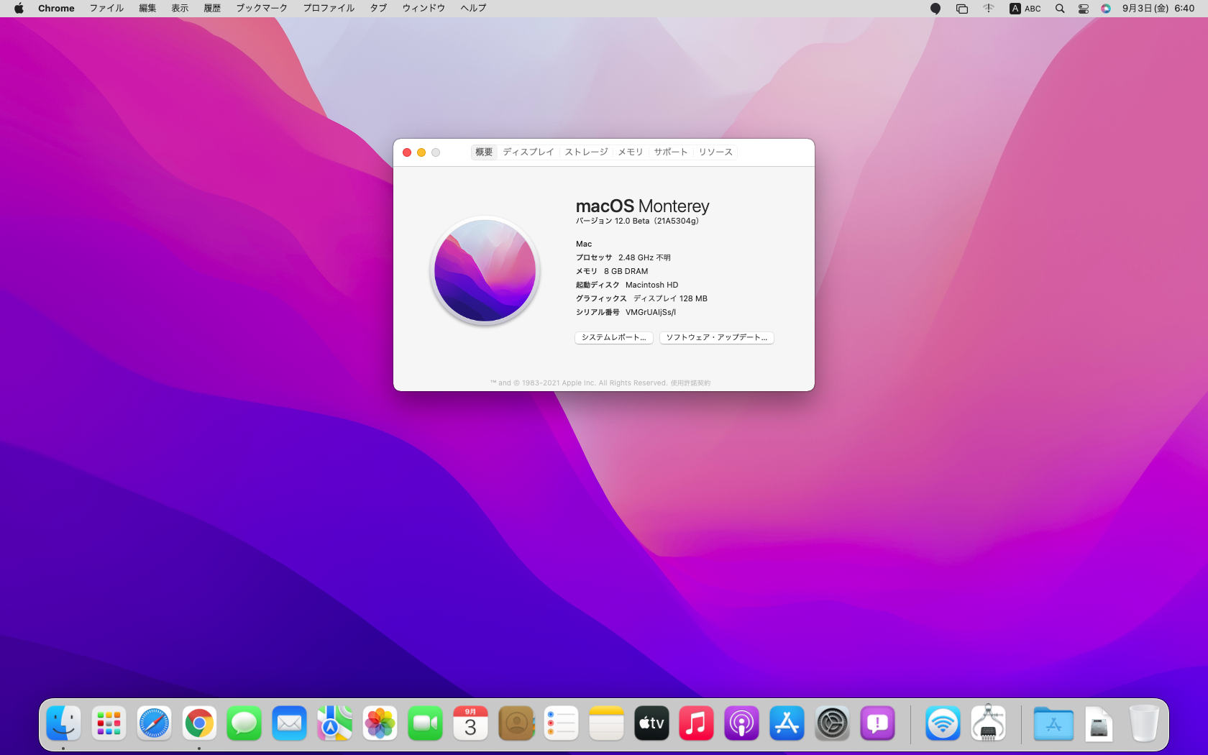This screenshot has height=755, width=1208.
Task: Click the バージョン 12.0 Beta version text
Action: [637, 221]
